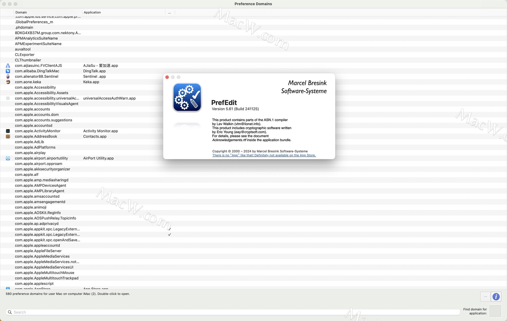Select com.apple.accounts.suggestions domain
Screen dimensions: 507x321
tap(44, 120)
